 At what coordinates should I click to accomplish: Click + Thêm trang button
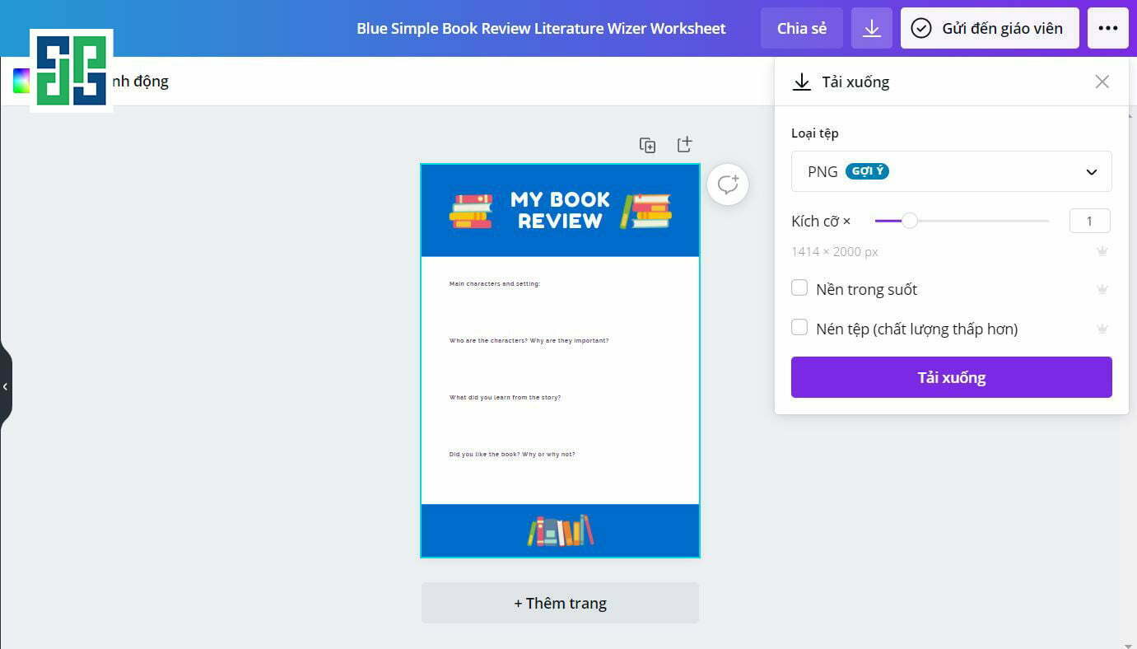click(561, 603)
